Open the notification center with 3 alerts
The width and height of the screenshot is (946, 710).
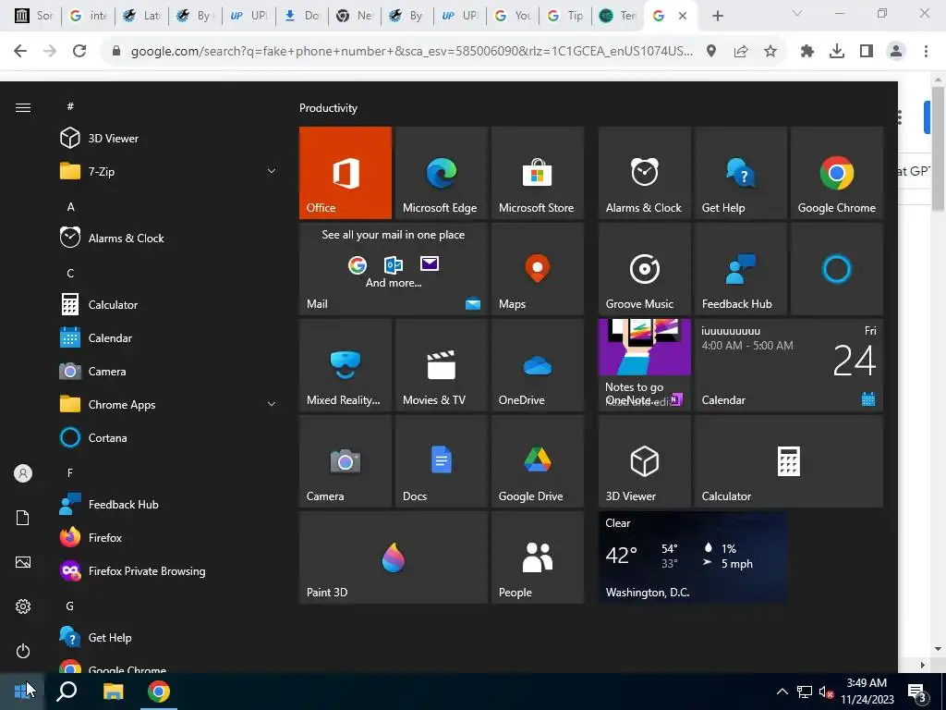click(x=917, y=692)
